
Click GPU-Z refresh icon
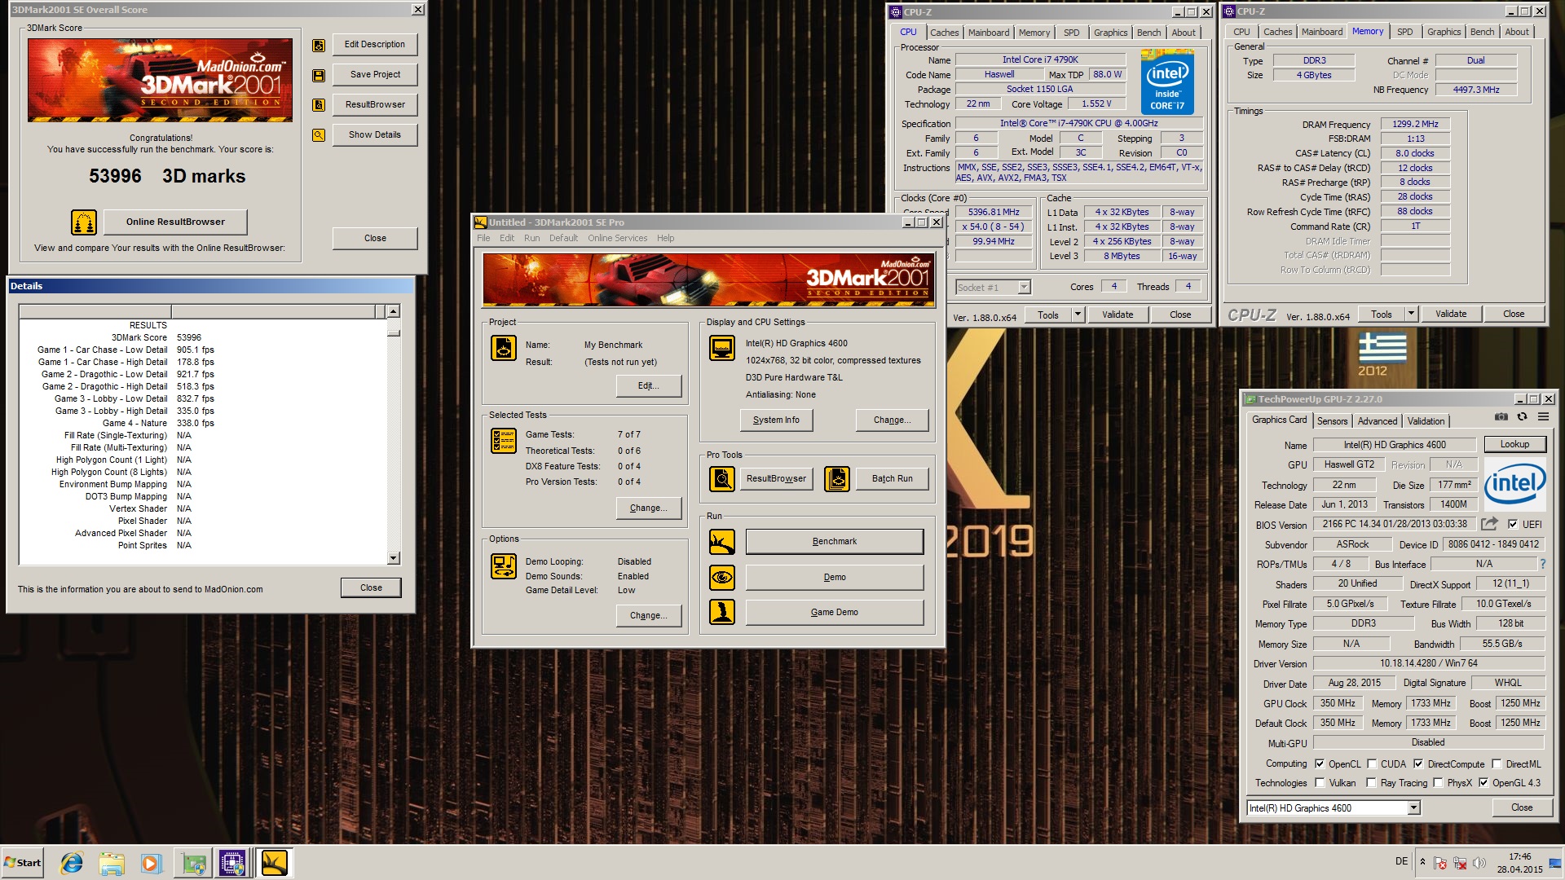pyautogui.click(x=1522, y=417)
